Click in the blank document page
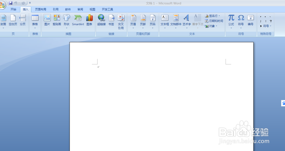Viewport: 285px width, 151px height. pos(161,97)
